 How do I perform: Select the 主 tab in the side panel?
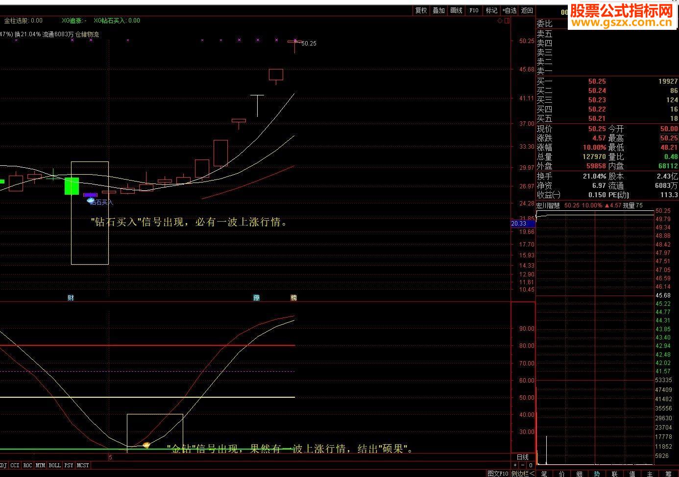click(x=650, y=473)
